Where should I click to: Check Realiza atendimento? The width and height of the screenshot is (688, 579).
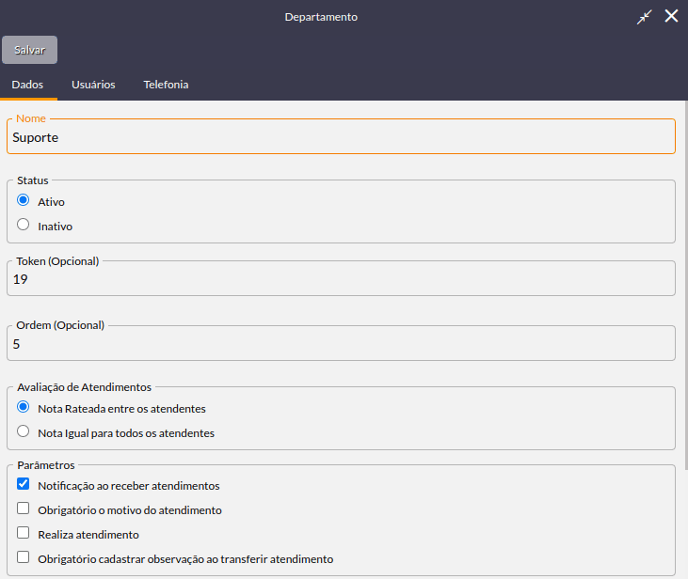[x=24, y=533]
